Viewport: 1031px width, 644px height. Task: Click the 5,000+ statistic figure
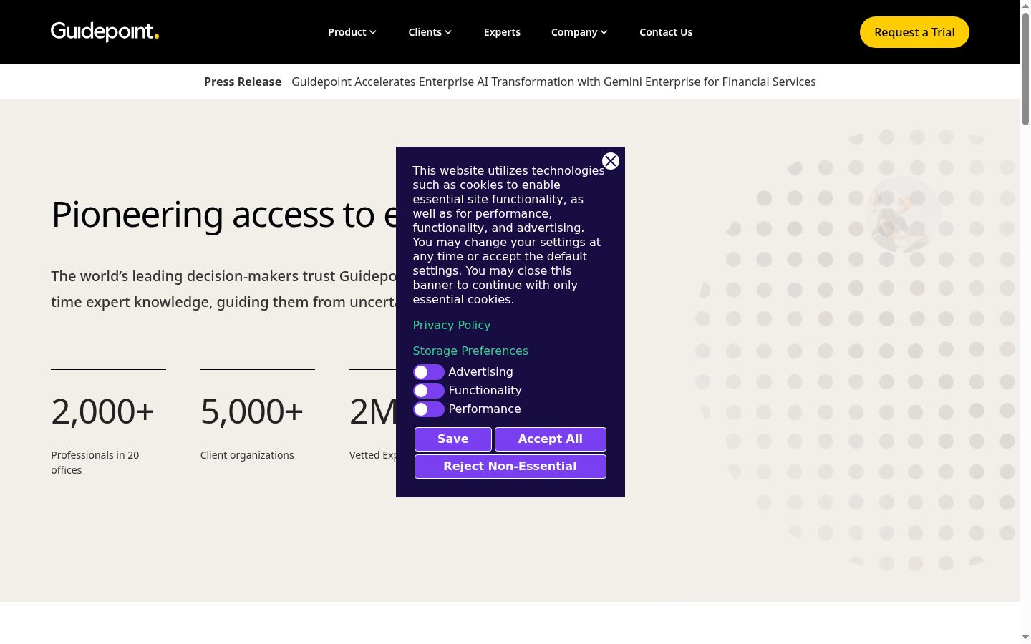252,411
